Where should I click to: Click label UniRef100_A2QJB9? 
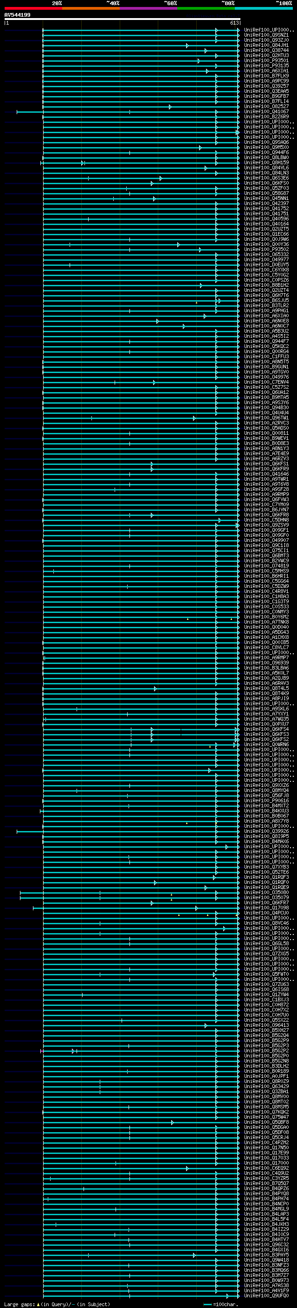[x=266, y=678]
